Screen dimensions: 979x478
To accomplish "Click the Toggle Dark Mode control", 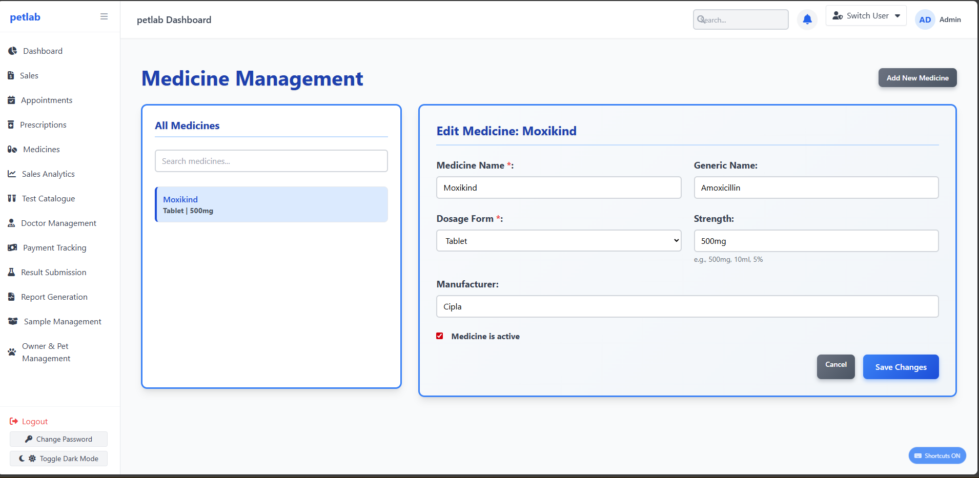I will [58, 458].
